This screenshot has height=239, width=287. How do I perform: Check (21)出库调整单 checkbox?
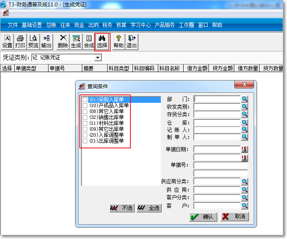tap(85, 141)
